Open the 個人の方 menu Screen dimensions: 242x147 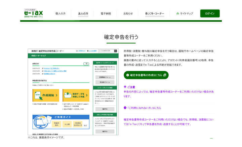click(60, 14)
